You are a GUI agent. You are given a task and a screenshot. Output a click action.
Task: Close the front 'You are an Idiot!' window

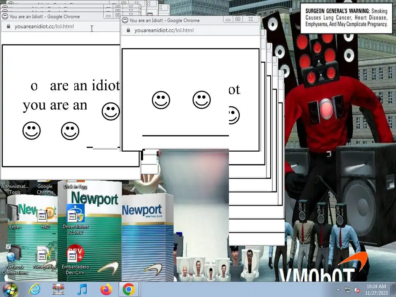pos(251,19)
